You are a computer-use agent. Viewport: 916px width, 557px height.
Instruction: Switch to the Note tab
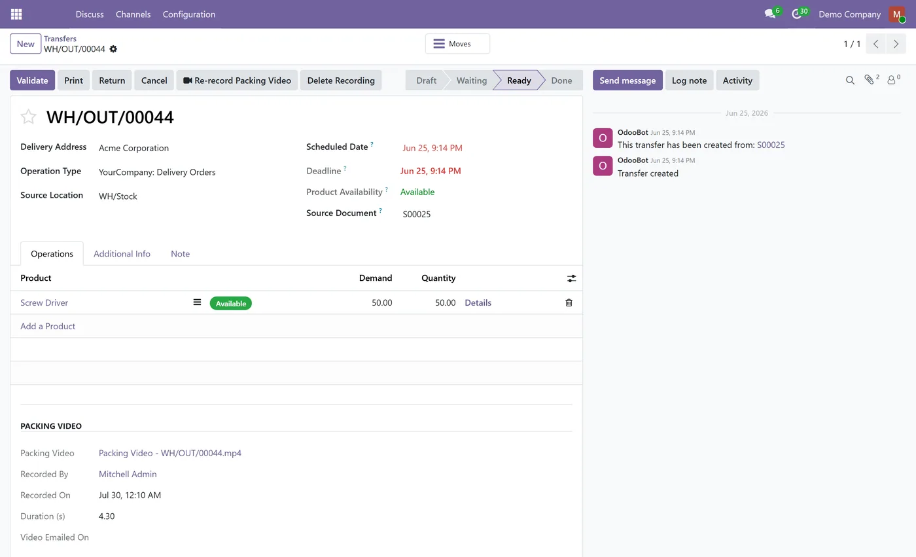point(180,254)
